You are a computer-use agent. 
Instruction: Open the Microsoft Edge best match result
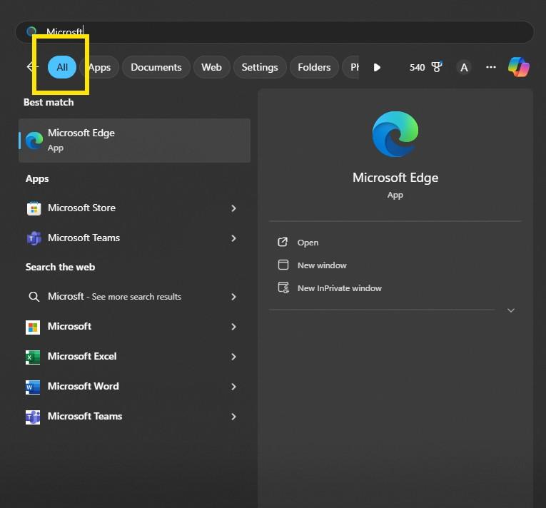134,141
